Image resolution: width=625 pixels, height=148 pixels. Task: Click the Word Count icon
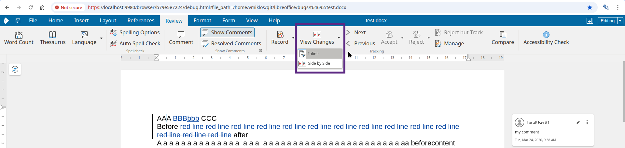[x=19, y=34]
